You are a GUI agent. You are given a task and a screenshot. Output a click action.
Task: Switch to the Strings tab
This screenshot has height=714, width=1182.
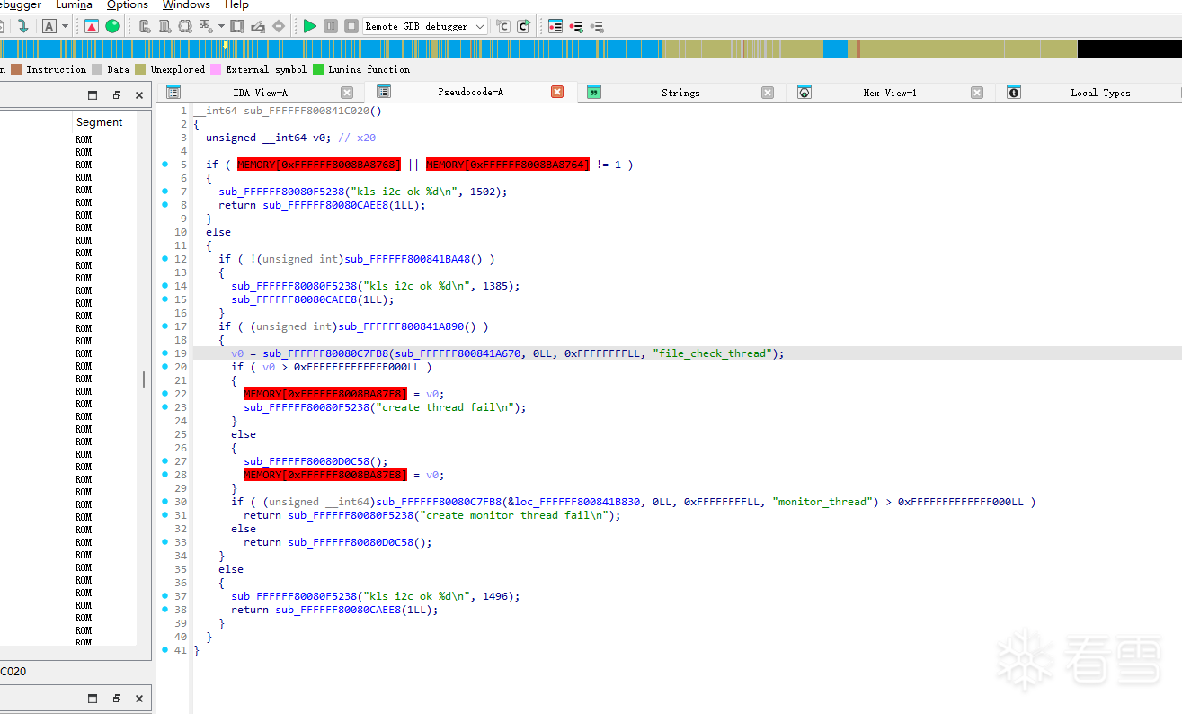(680, 93)
